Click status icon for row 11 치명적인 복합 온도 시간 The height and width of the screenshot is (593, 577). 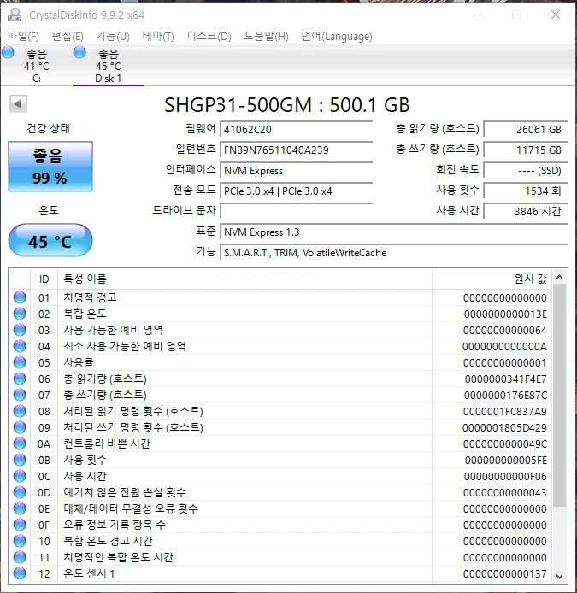coord(20,557)
